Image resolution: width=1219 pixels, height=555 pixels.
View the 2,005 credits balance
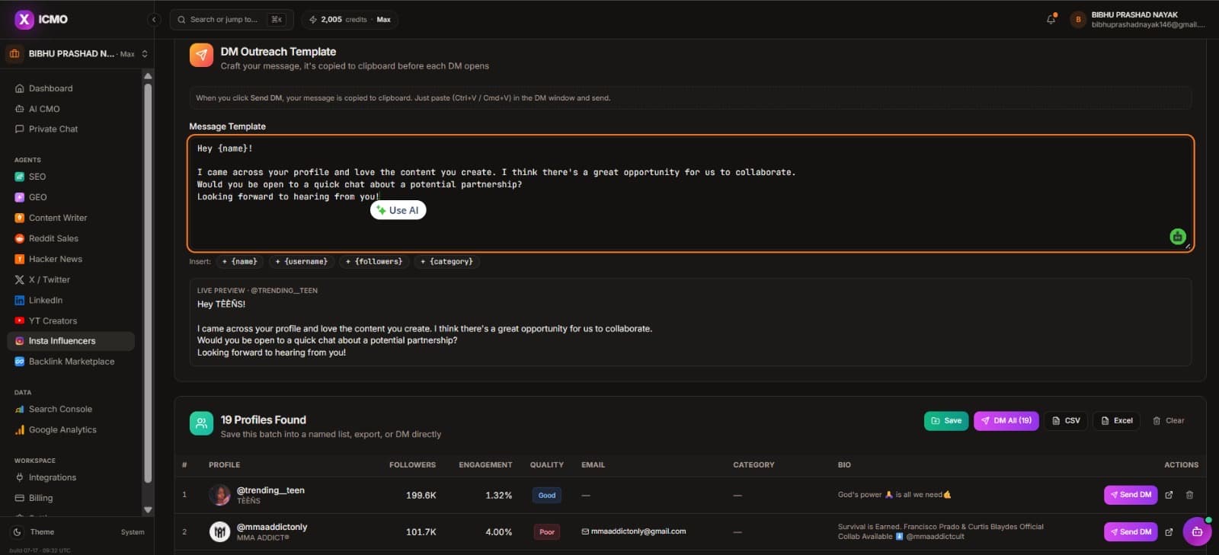(350, 20)
